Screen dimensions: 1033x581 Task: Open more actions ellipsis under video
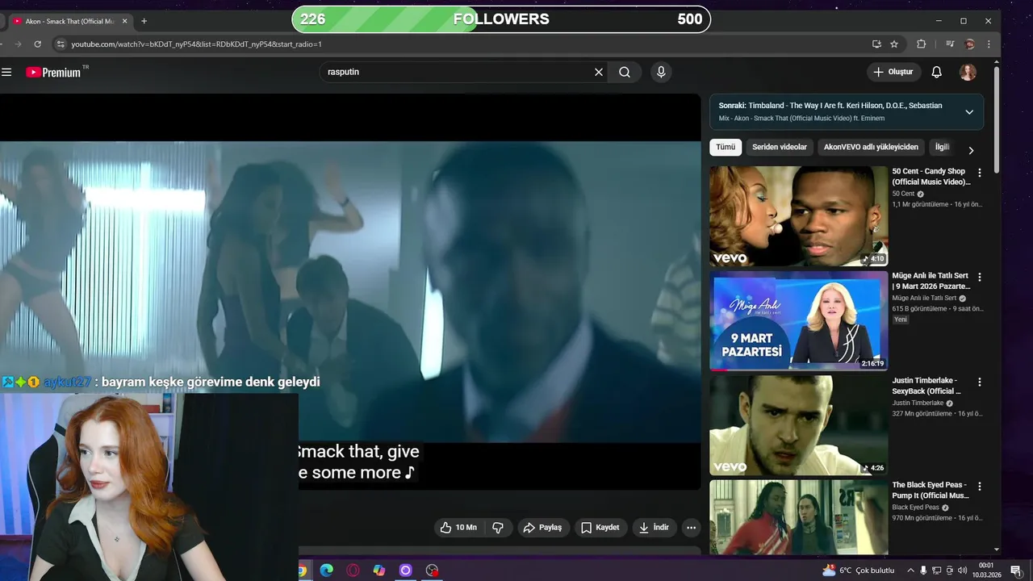tap(691, 528)
